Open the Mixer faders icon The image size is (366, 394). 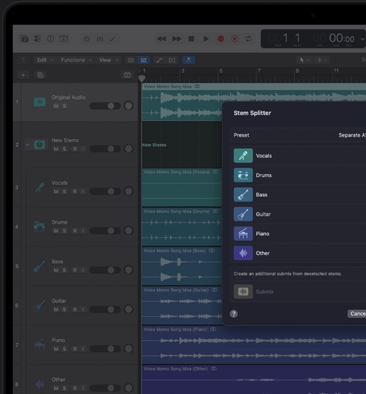(100, 39)
